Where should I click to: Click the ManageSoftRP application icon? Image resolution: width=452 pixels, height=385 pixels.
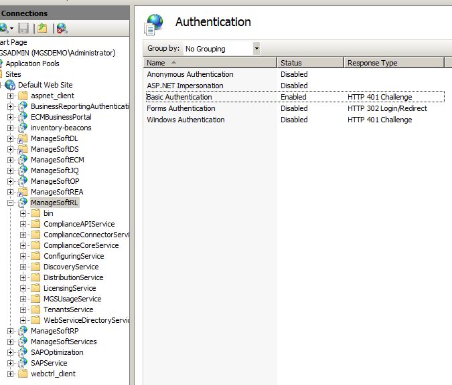pos(23,331)
